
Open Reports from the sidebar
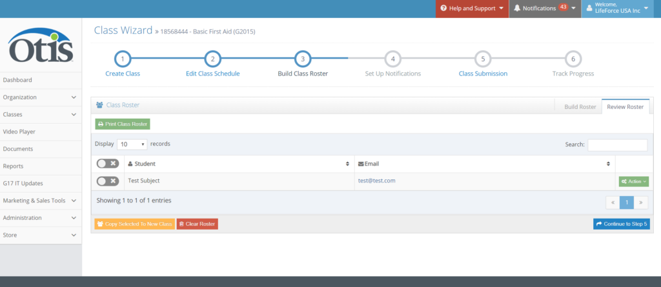pos(14,166)
